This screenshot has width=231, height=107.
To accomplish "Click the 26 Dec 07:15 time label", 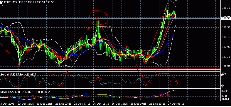I will pyautogui.click(x=82, y=104).
